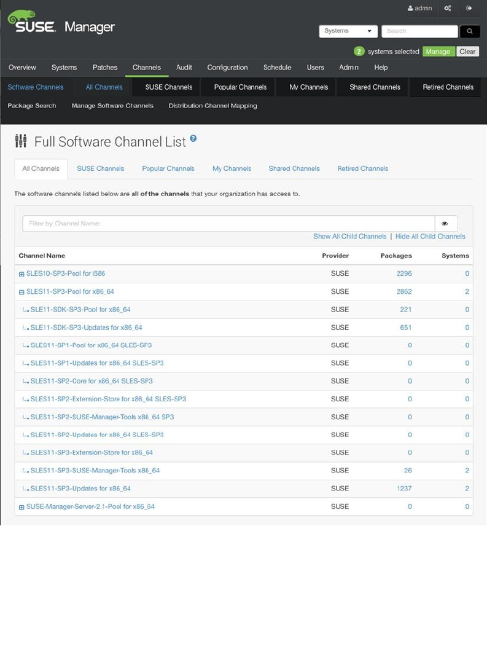Open SLES11-SP3-Updates for x86_64 link

click(x=80, y=489)
